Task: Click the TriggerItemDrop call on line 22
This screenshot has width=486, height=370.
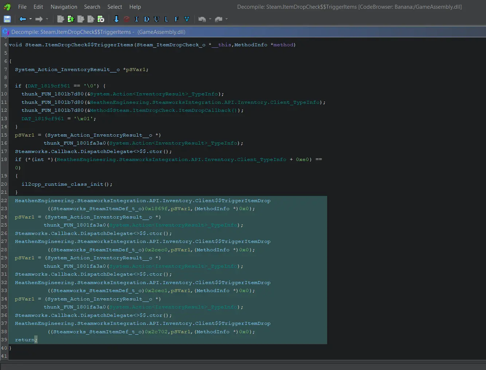Action: (x=143, y=201)
